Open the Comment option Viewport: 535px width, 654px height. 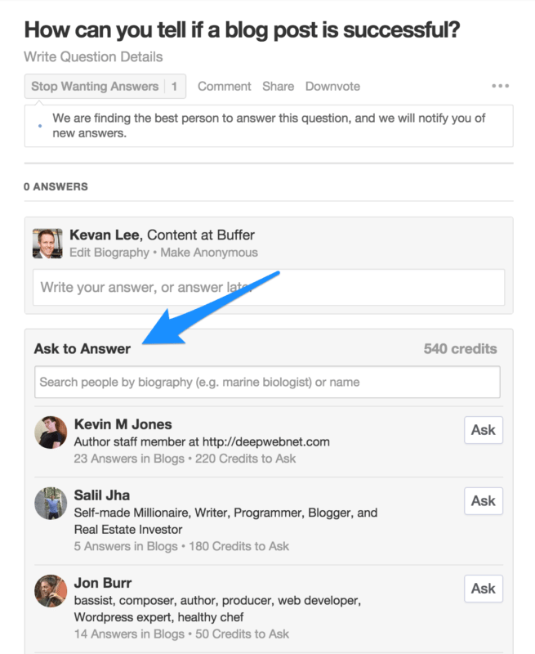(x=224, y=86)
